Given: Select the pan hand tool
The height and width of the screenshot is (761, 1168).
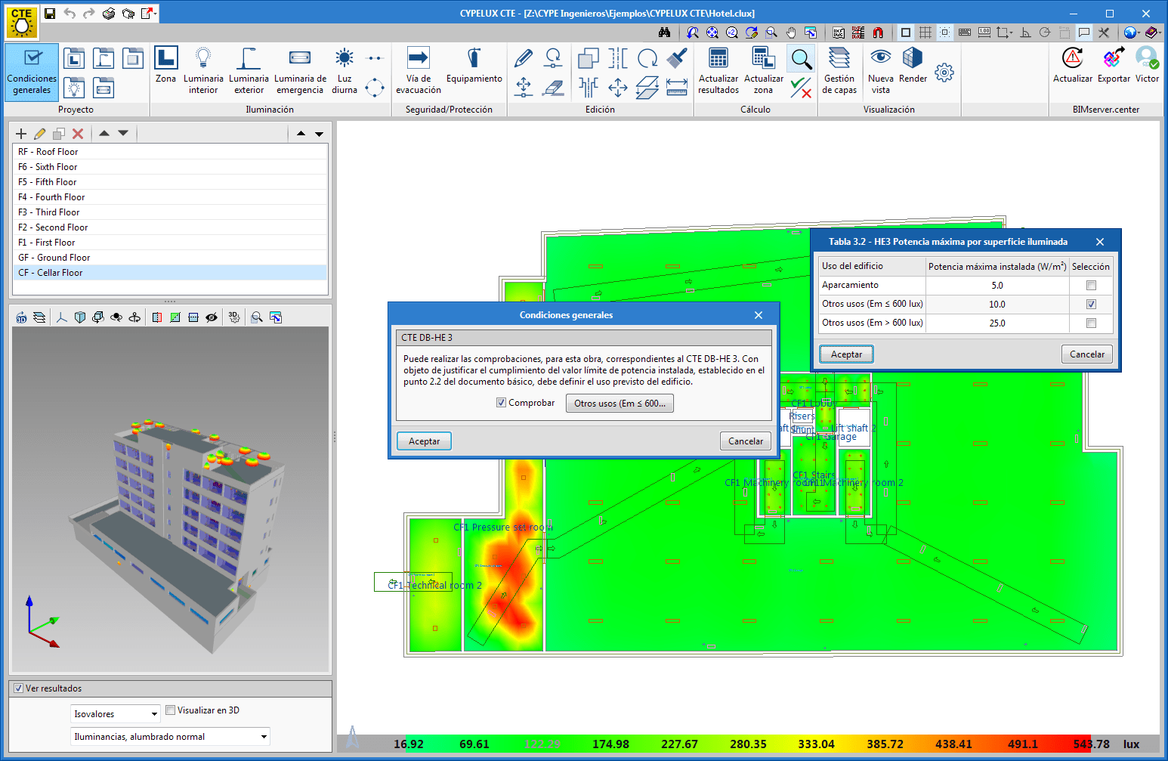Looking at the screenshot, I should (x=791, y=32).
